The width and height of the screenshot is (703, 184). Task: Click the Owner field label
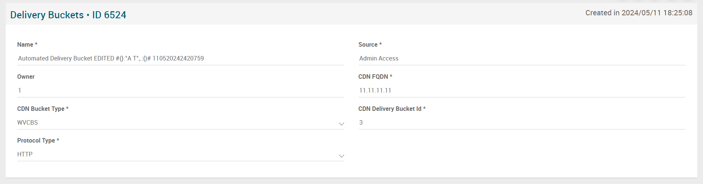pos(26,77)
